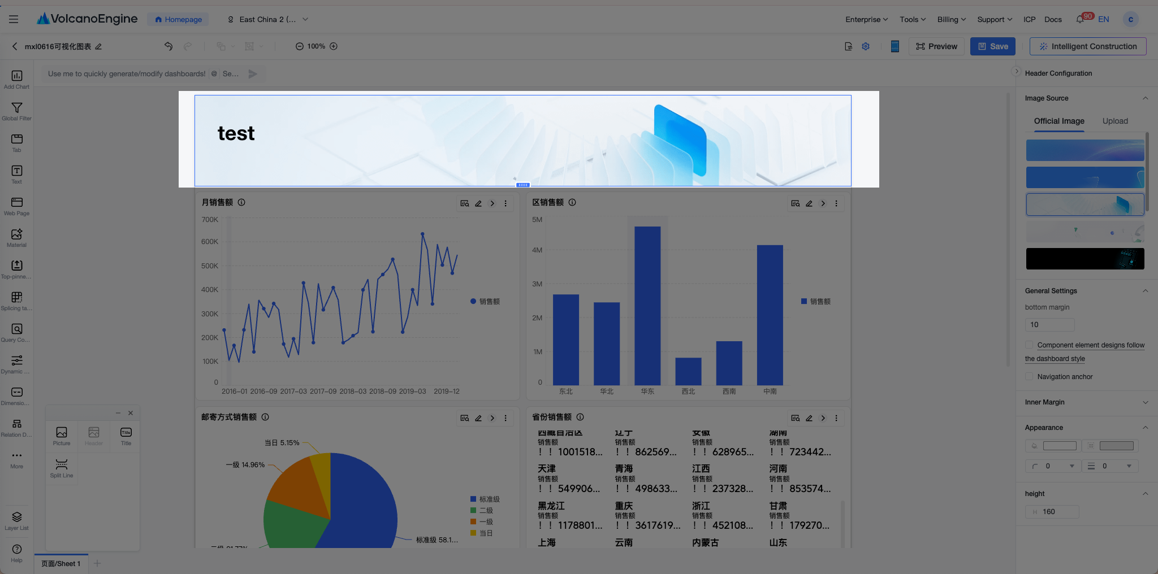Image resolution: width=1158 pixels, height=574 pixels.
Task: Collapse the General Settings section
Action: click(1145, 291)
